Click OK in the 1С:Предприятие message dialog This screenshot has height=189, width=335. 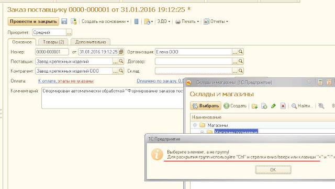(x=273, y=170)
